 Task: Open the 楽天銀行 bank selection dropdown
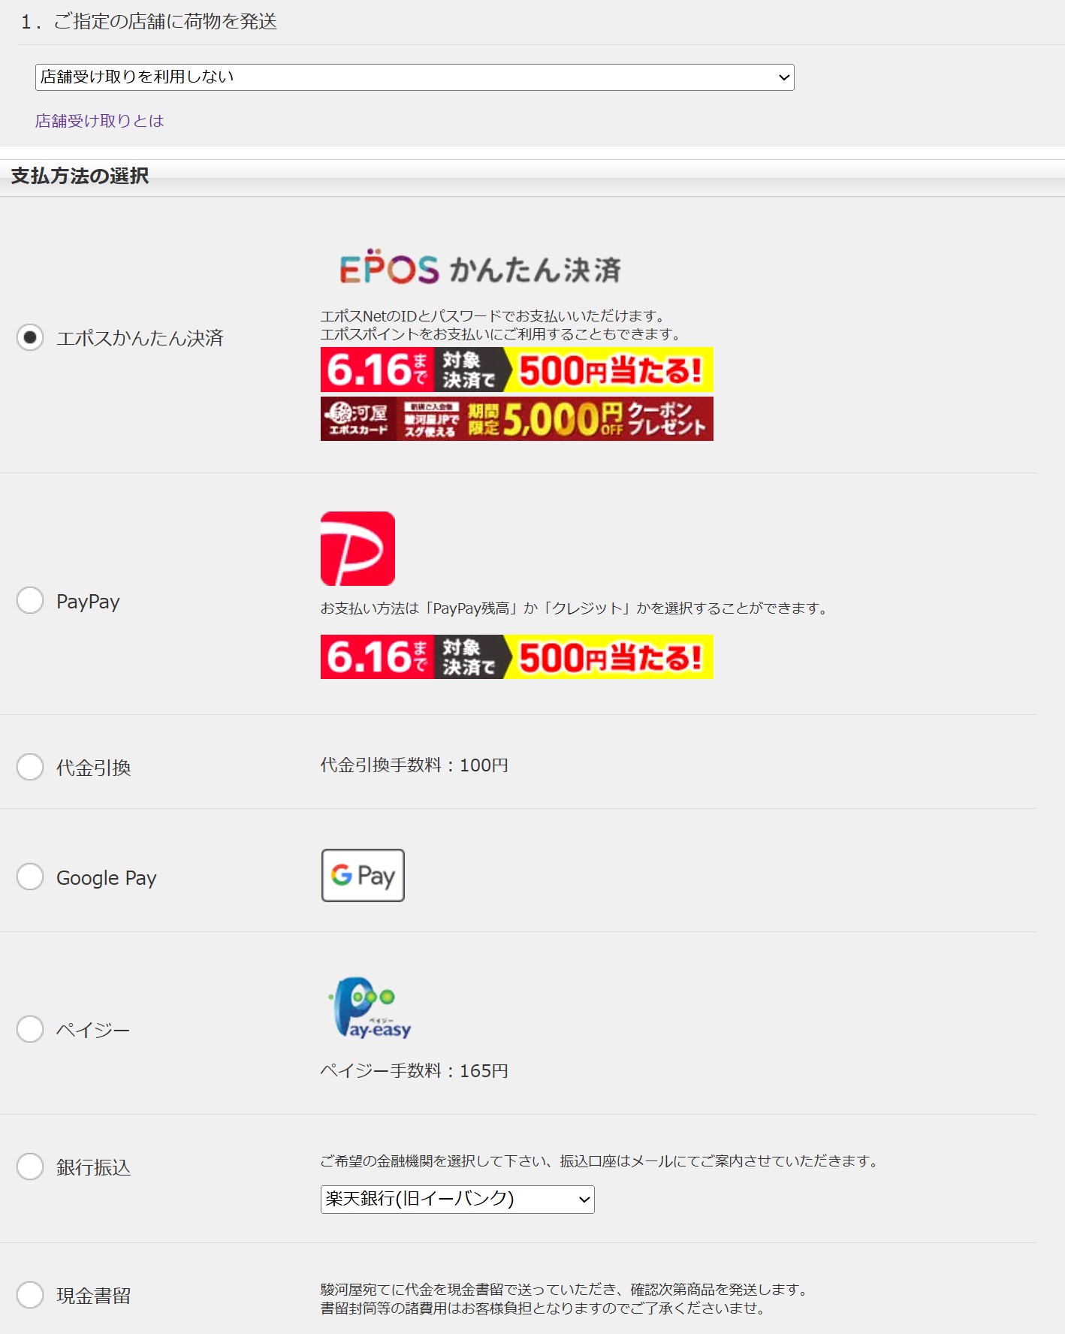(457, 1199)
